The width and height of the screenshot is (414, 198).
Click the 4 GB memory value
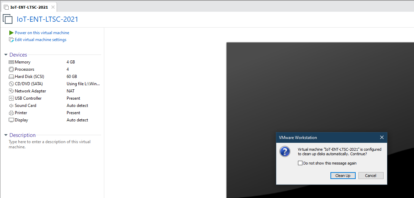[x=71, y=62]
